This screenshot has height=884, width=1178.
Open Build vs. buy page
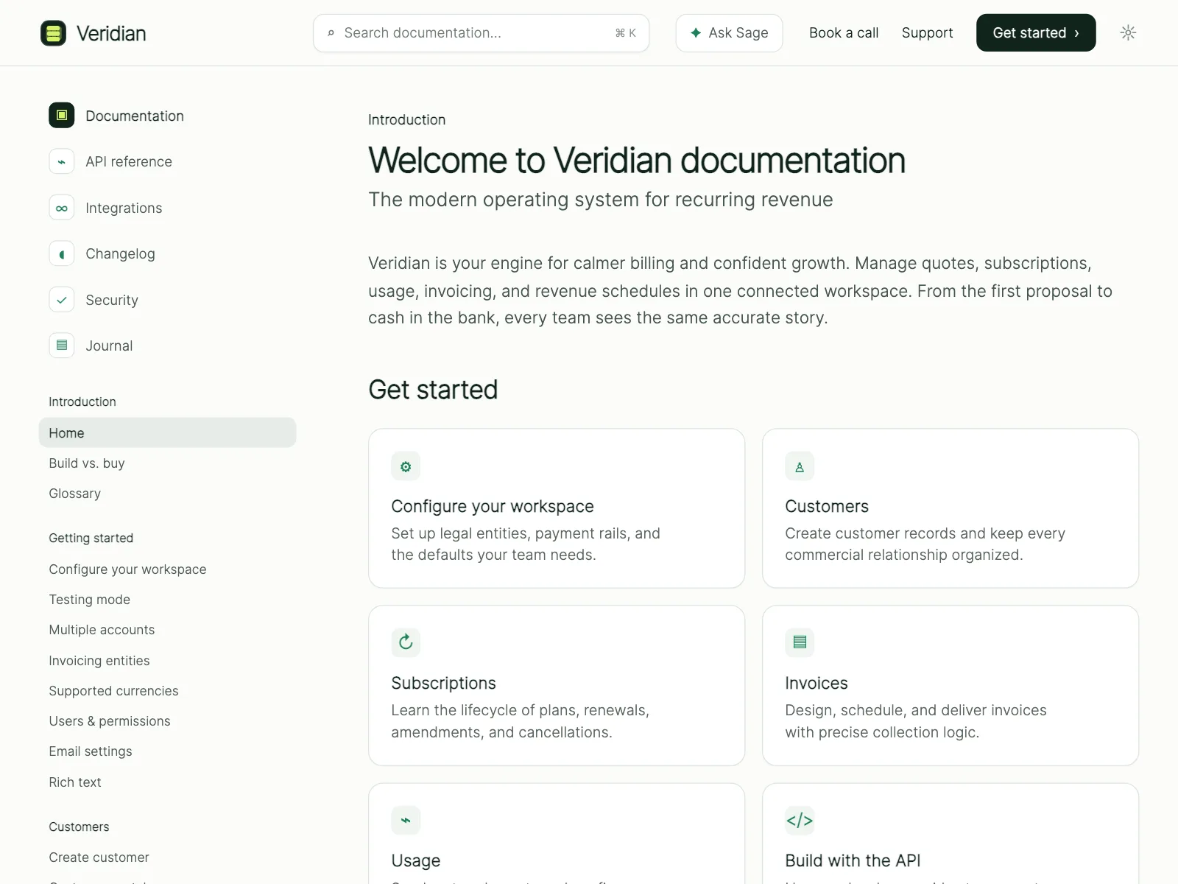tap(87, 463)
